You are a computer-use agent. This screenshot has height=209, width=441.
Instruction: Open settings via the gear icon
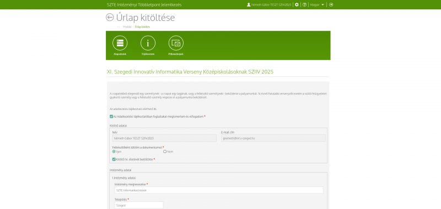(297, 5)
